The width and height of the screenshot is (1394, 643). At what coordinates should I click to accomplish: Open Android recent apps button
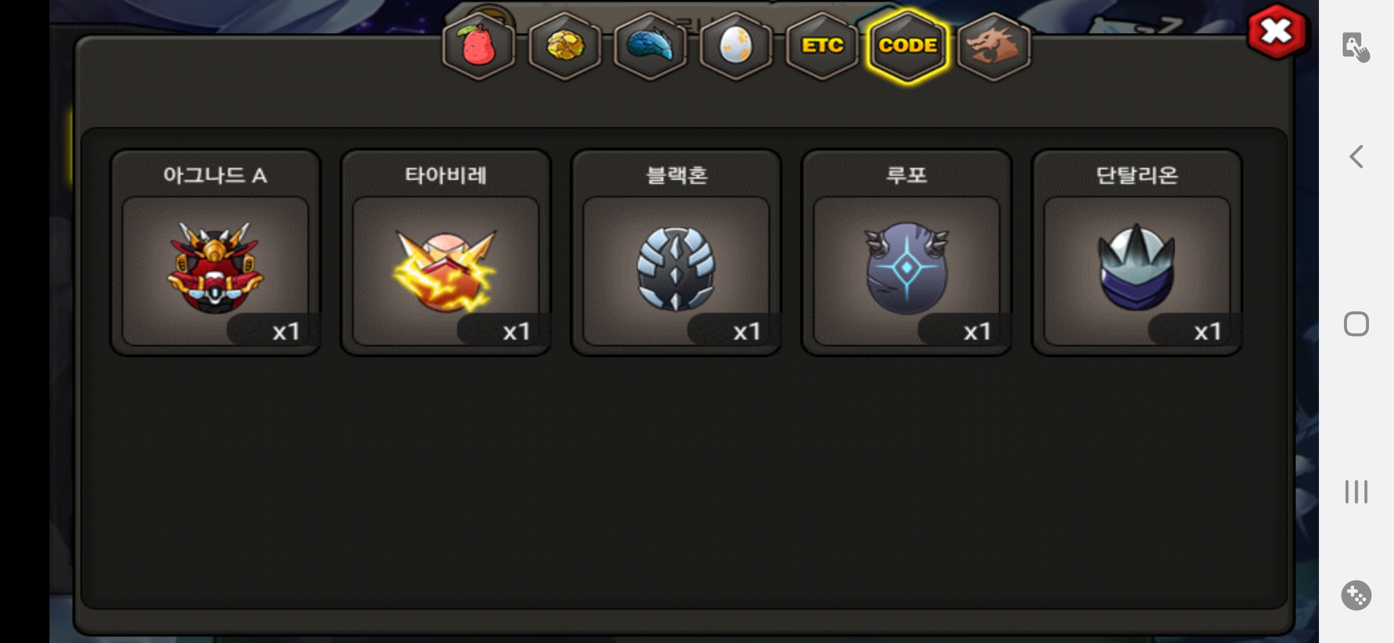pos(1356,492)
